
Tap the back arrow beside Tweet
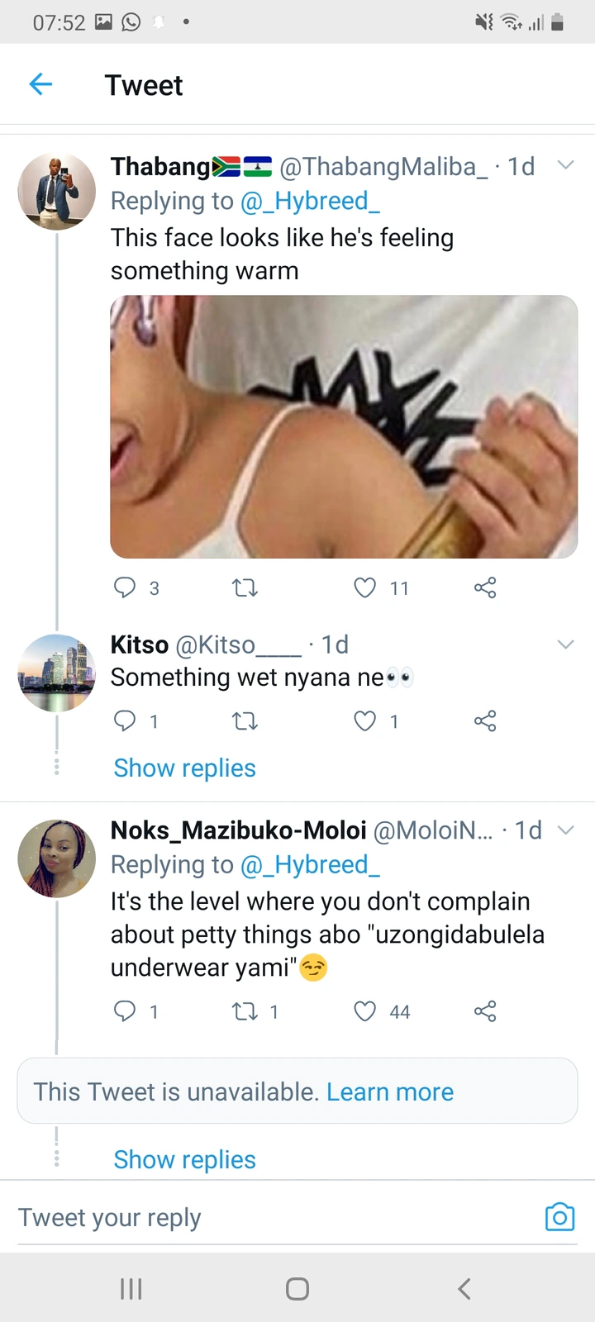(x=40, y=84)
